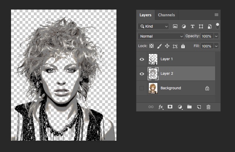Click the smart object filter icon

(x=210, y=27)
